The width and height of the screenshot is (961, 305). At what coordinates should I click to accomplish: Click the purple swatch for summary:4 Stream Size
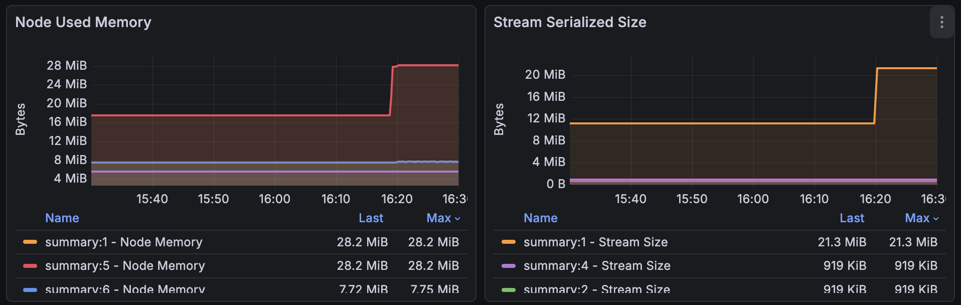pyautogui.click(x=509, y=266)
